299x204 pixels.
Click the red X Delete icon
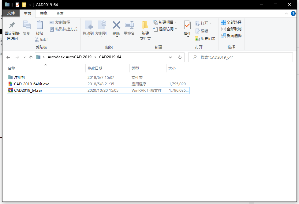[116, 25]
